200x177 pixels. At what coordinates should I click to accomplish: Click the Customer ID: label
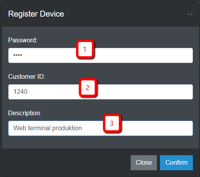point(27,76)
